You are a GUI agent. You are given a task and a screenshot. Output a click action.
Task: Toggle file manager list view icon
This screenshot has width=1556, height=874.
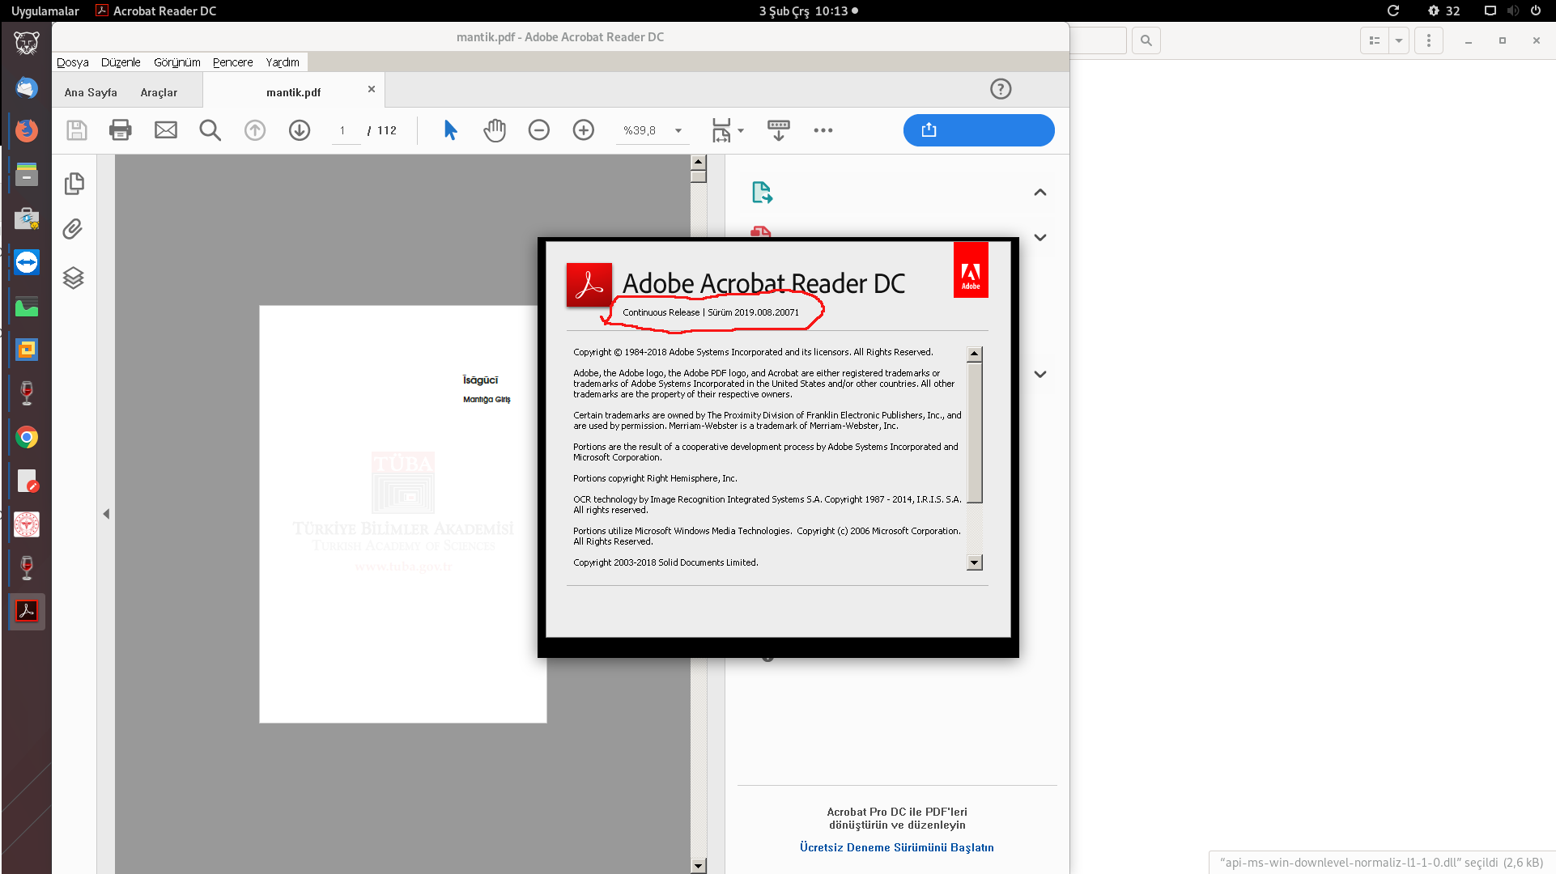[1375, 40]
